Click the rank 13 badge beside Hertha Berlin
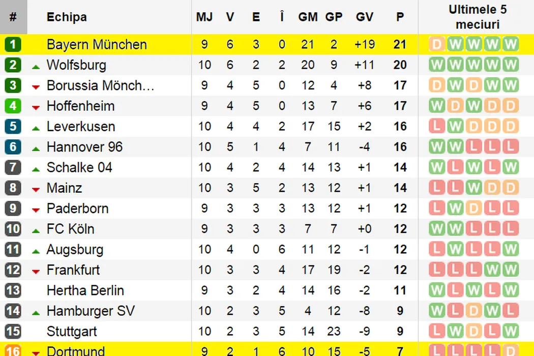The image size is (534, 356). pyautogui.click(x=13, y=290)
